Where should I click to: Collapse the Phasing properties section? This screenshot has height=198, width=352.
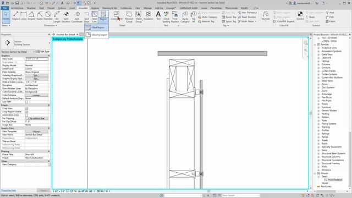(x=49, y=151)
